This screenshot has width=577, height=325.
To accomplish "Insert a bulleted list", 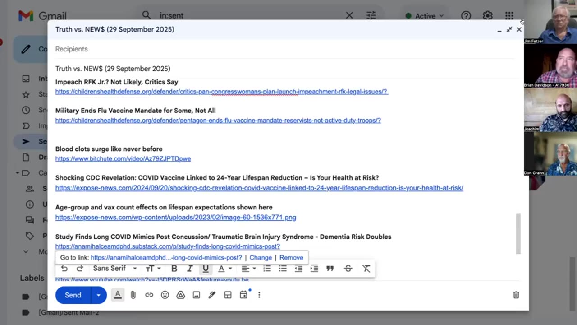I will 283,269.
